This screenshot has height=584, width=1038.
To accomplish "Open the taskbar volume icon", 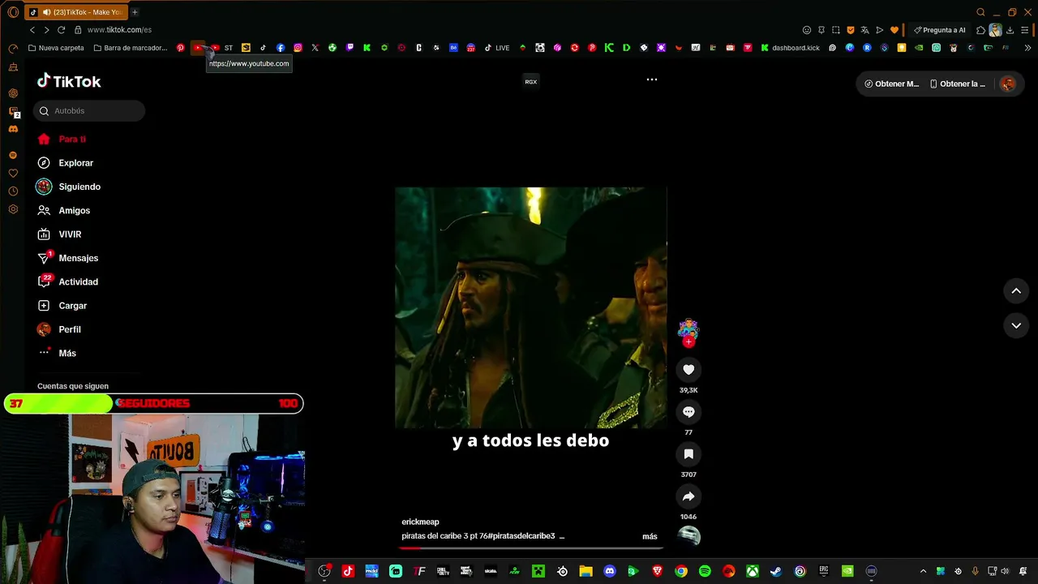I will click(1006, 571).
